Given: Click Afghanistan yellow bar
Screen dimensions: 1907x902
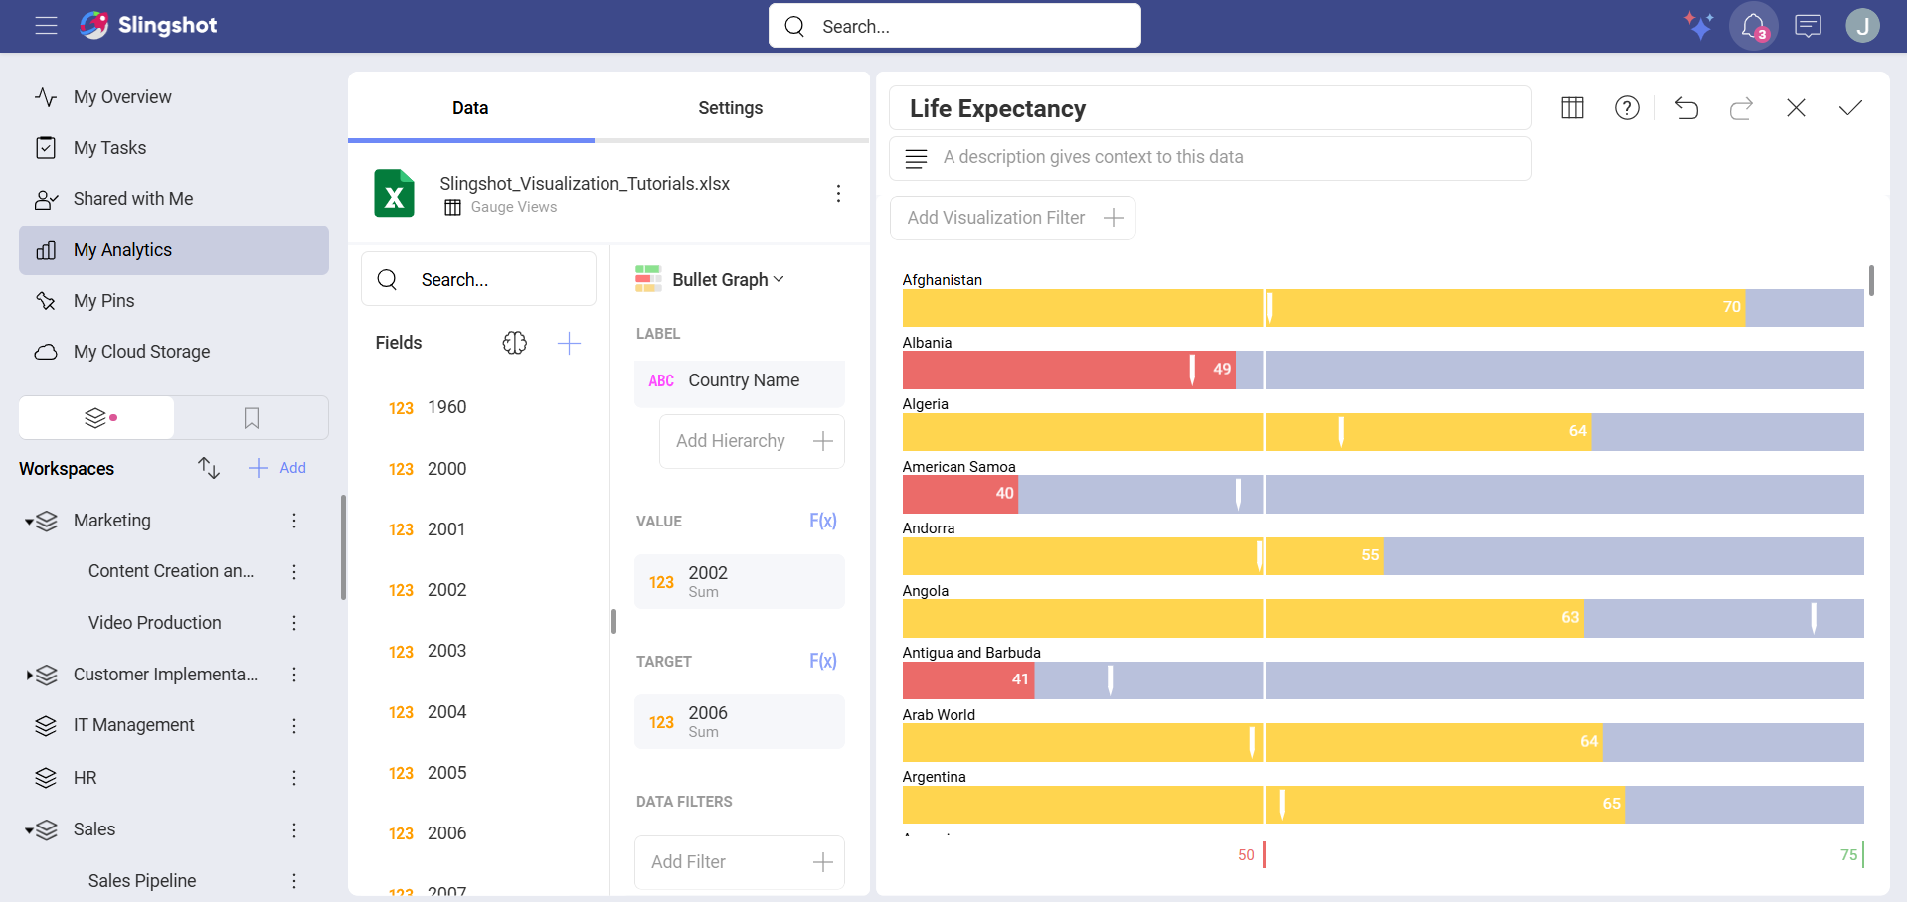Looking at the screenshot, I should 1323,308.
